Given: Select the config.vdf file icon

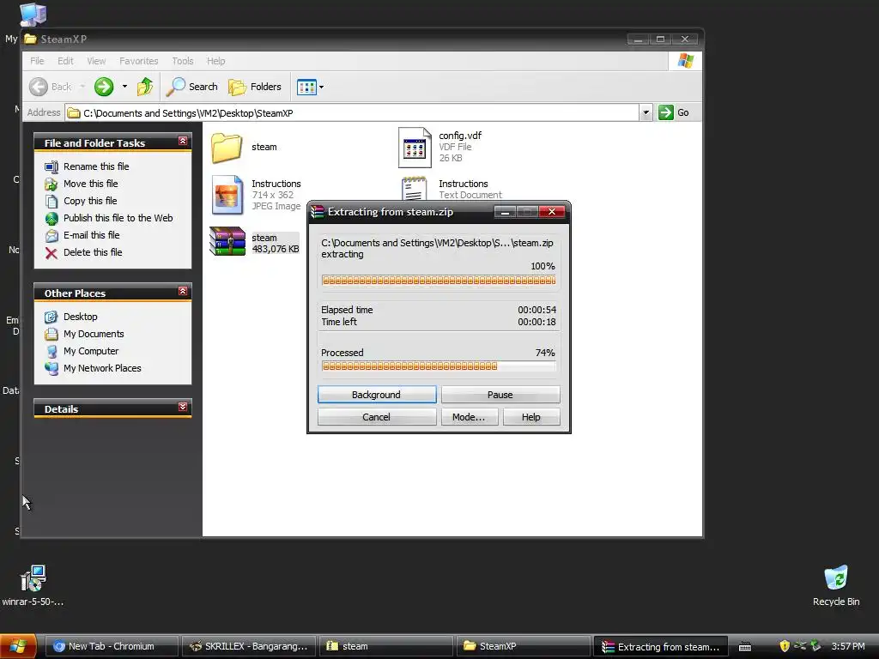Looking at the screenshot, I should coord(415,148).
